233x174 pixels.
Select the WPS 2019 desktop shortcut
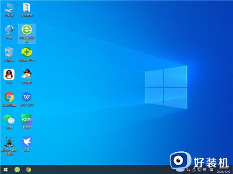[27, 99]
